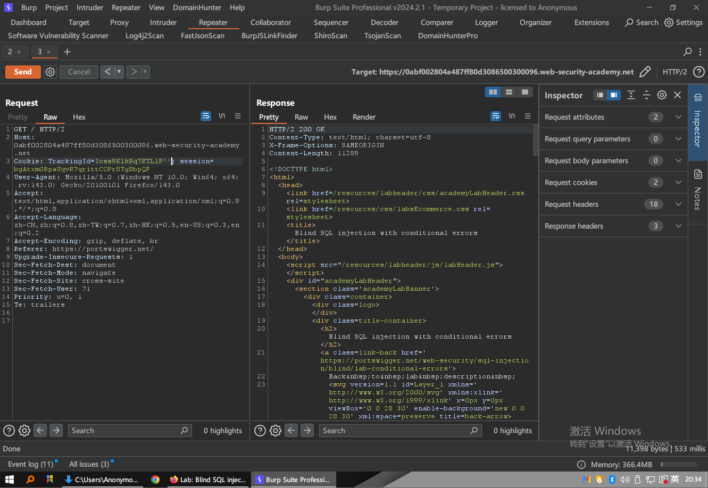The height and width of the screenshot is (488, 708).
Task: Click the pencil icon to edit target
Action: [x=645, y=72]
